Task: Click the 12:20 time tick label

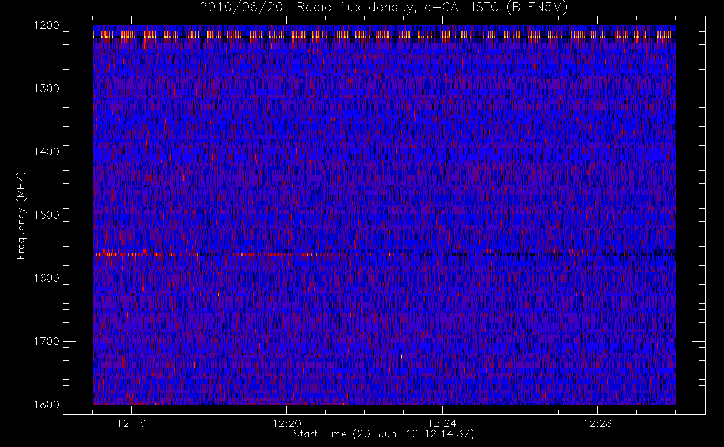Action: click(x=287, y=423)
